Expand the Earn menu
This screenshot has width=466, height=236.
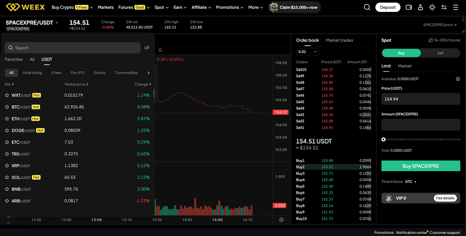(x=180, y=7)
